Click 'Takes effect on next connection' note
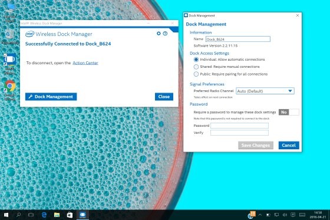 pos(213,97)
